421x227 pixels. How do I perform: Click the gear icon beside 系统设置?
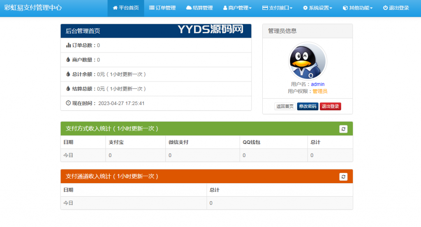[305, 8]
